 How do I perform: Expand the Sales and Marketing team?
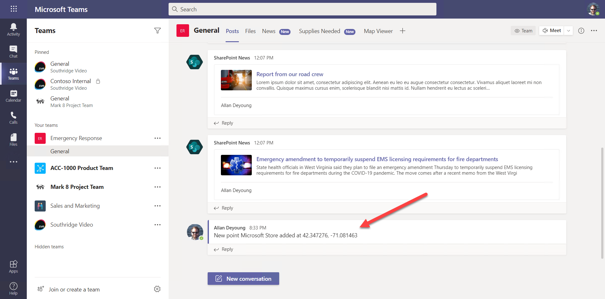click(75, 206)
